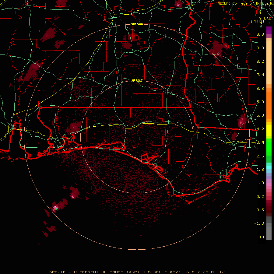Click the 8.2 legend value
Viewport: 274px width, 274px height.
coord(260,61)
